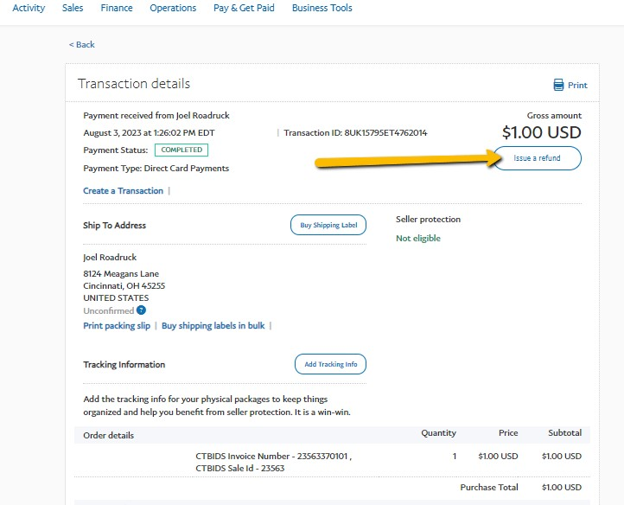The height and width of the screenshot is (505, 624).
Task: Open the Print packing slip link
Action: click(x=117, y=326)
